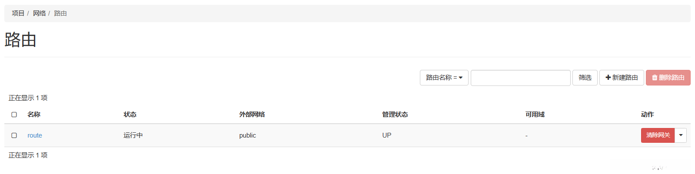Open the 路由名称 = filter dropdown
Image resolution: width=695 pixels, height=174 pixels.
(x=444, y=78)
